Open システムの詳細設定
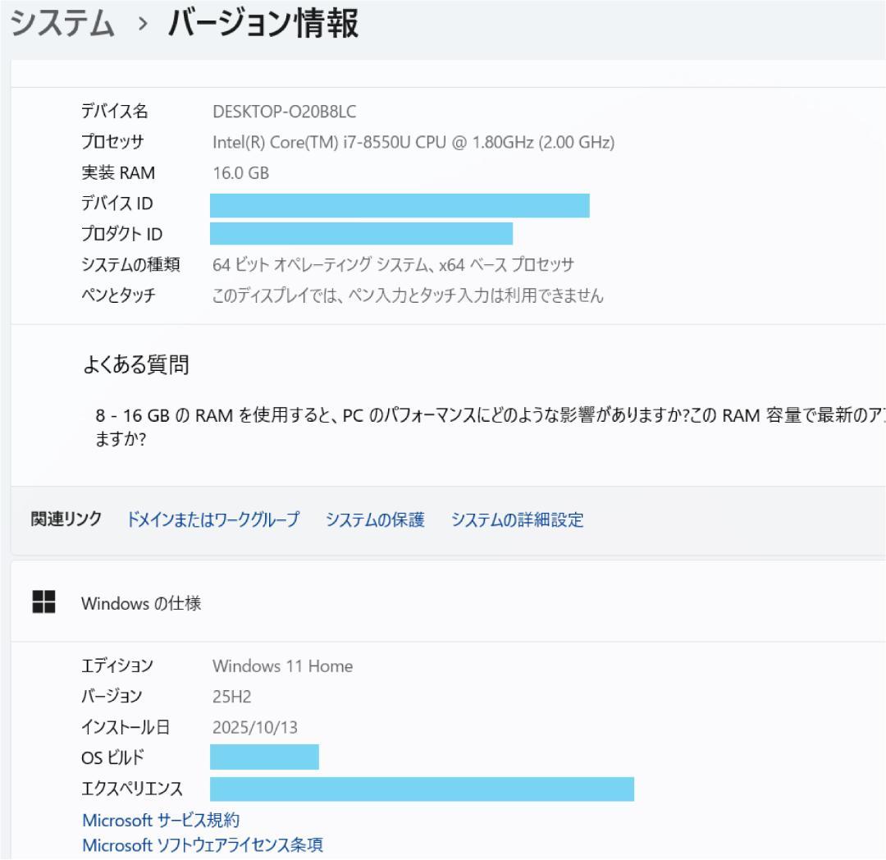 517,519
